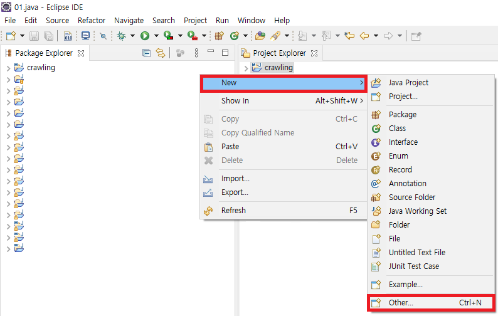Open the Coverage dropdown arrow

pos(180,36)
